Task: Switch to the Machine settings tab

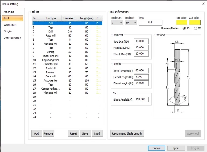Action: (9, 12)
